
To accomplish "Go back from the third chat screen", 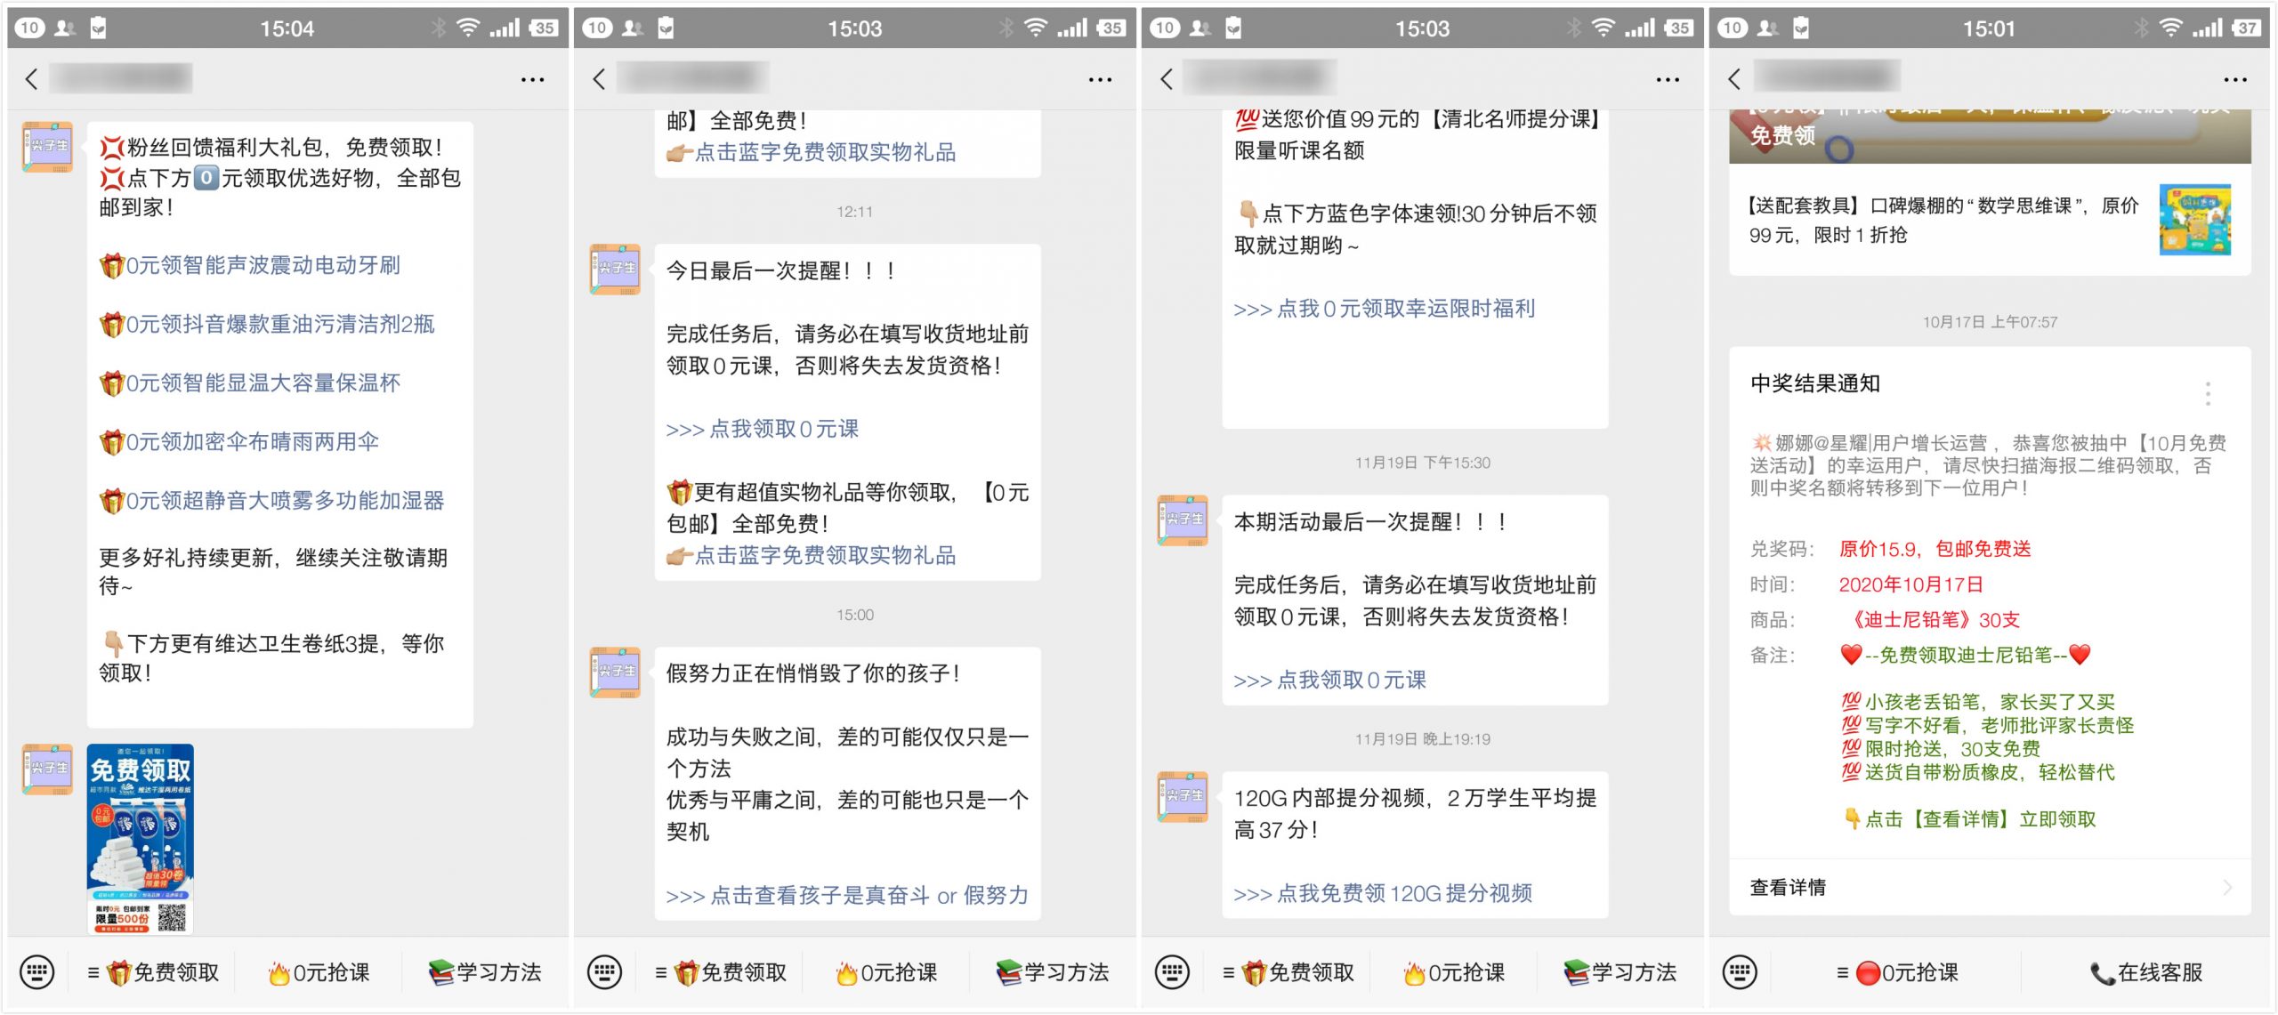I will [x=1167, y=79].
